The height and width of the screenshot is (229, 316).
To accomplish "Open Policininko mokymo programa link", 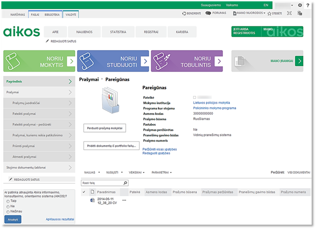I will (214, 108).
